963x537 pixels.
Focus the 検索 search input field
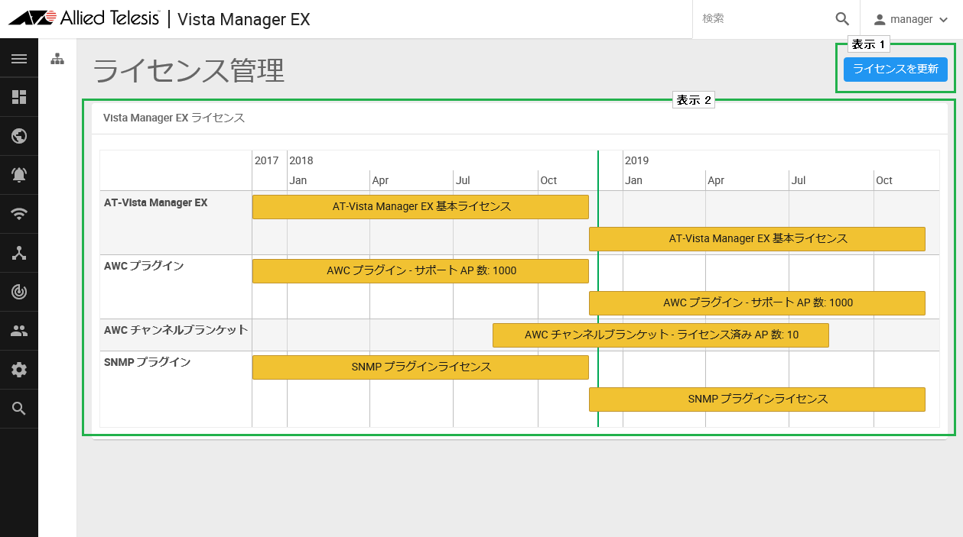[765, 19]
